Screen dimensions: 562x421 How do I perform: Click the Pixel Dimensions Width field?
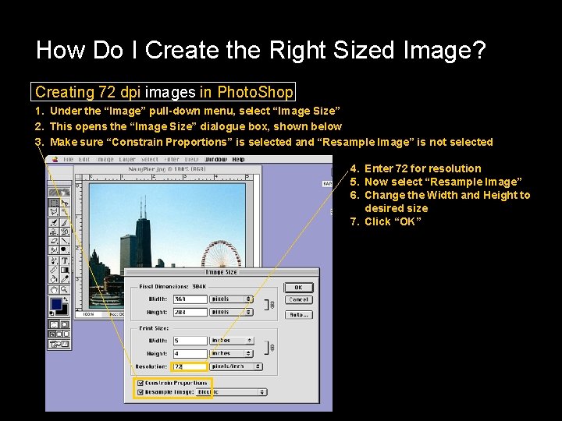(190, 299)
